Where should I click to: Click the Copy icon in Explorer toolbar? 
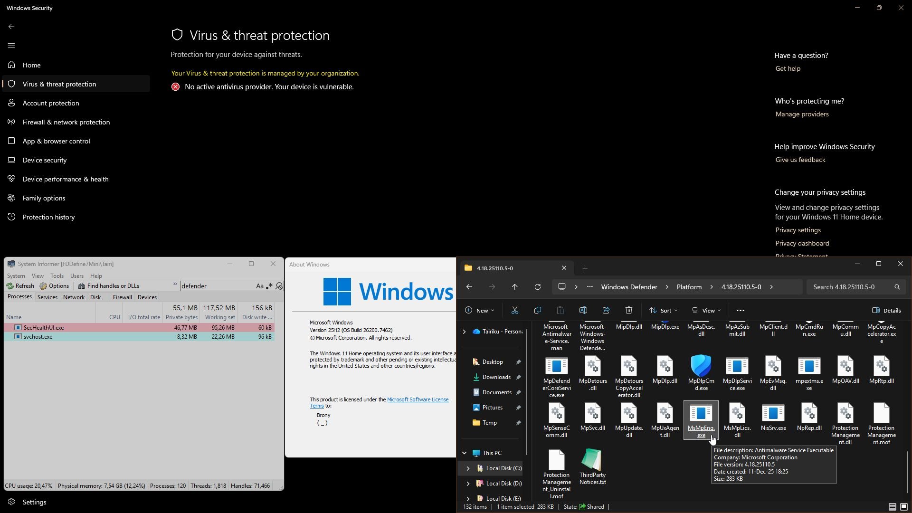coord(538,311)
